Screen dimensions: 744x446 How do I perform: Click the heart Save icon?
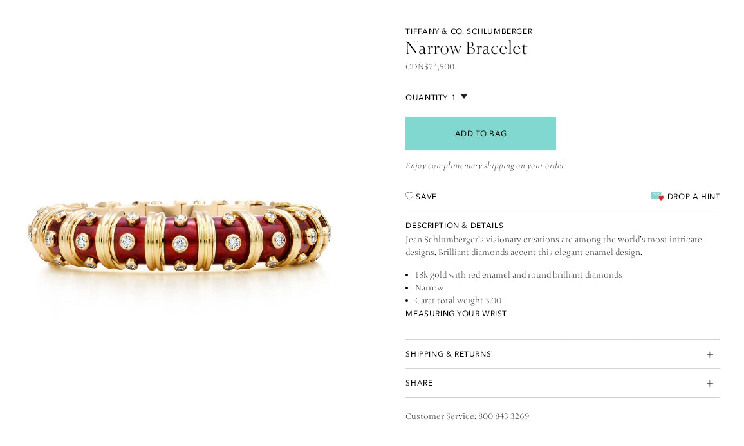[409, 196]
